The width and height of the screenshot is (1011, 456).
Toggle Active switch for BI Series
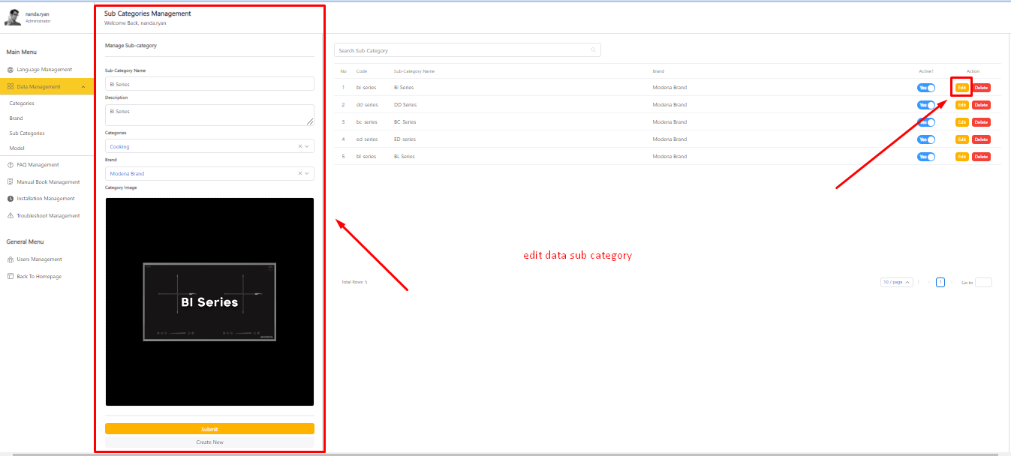click(x=926, y=88)
